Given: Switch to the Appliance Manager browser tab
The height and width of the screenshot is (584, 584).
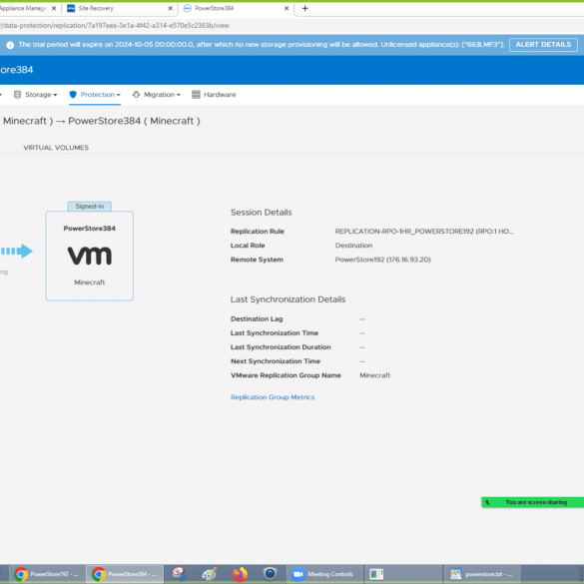Looking at the screenshot, I should 29,8.
